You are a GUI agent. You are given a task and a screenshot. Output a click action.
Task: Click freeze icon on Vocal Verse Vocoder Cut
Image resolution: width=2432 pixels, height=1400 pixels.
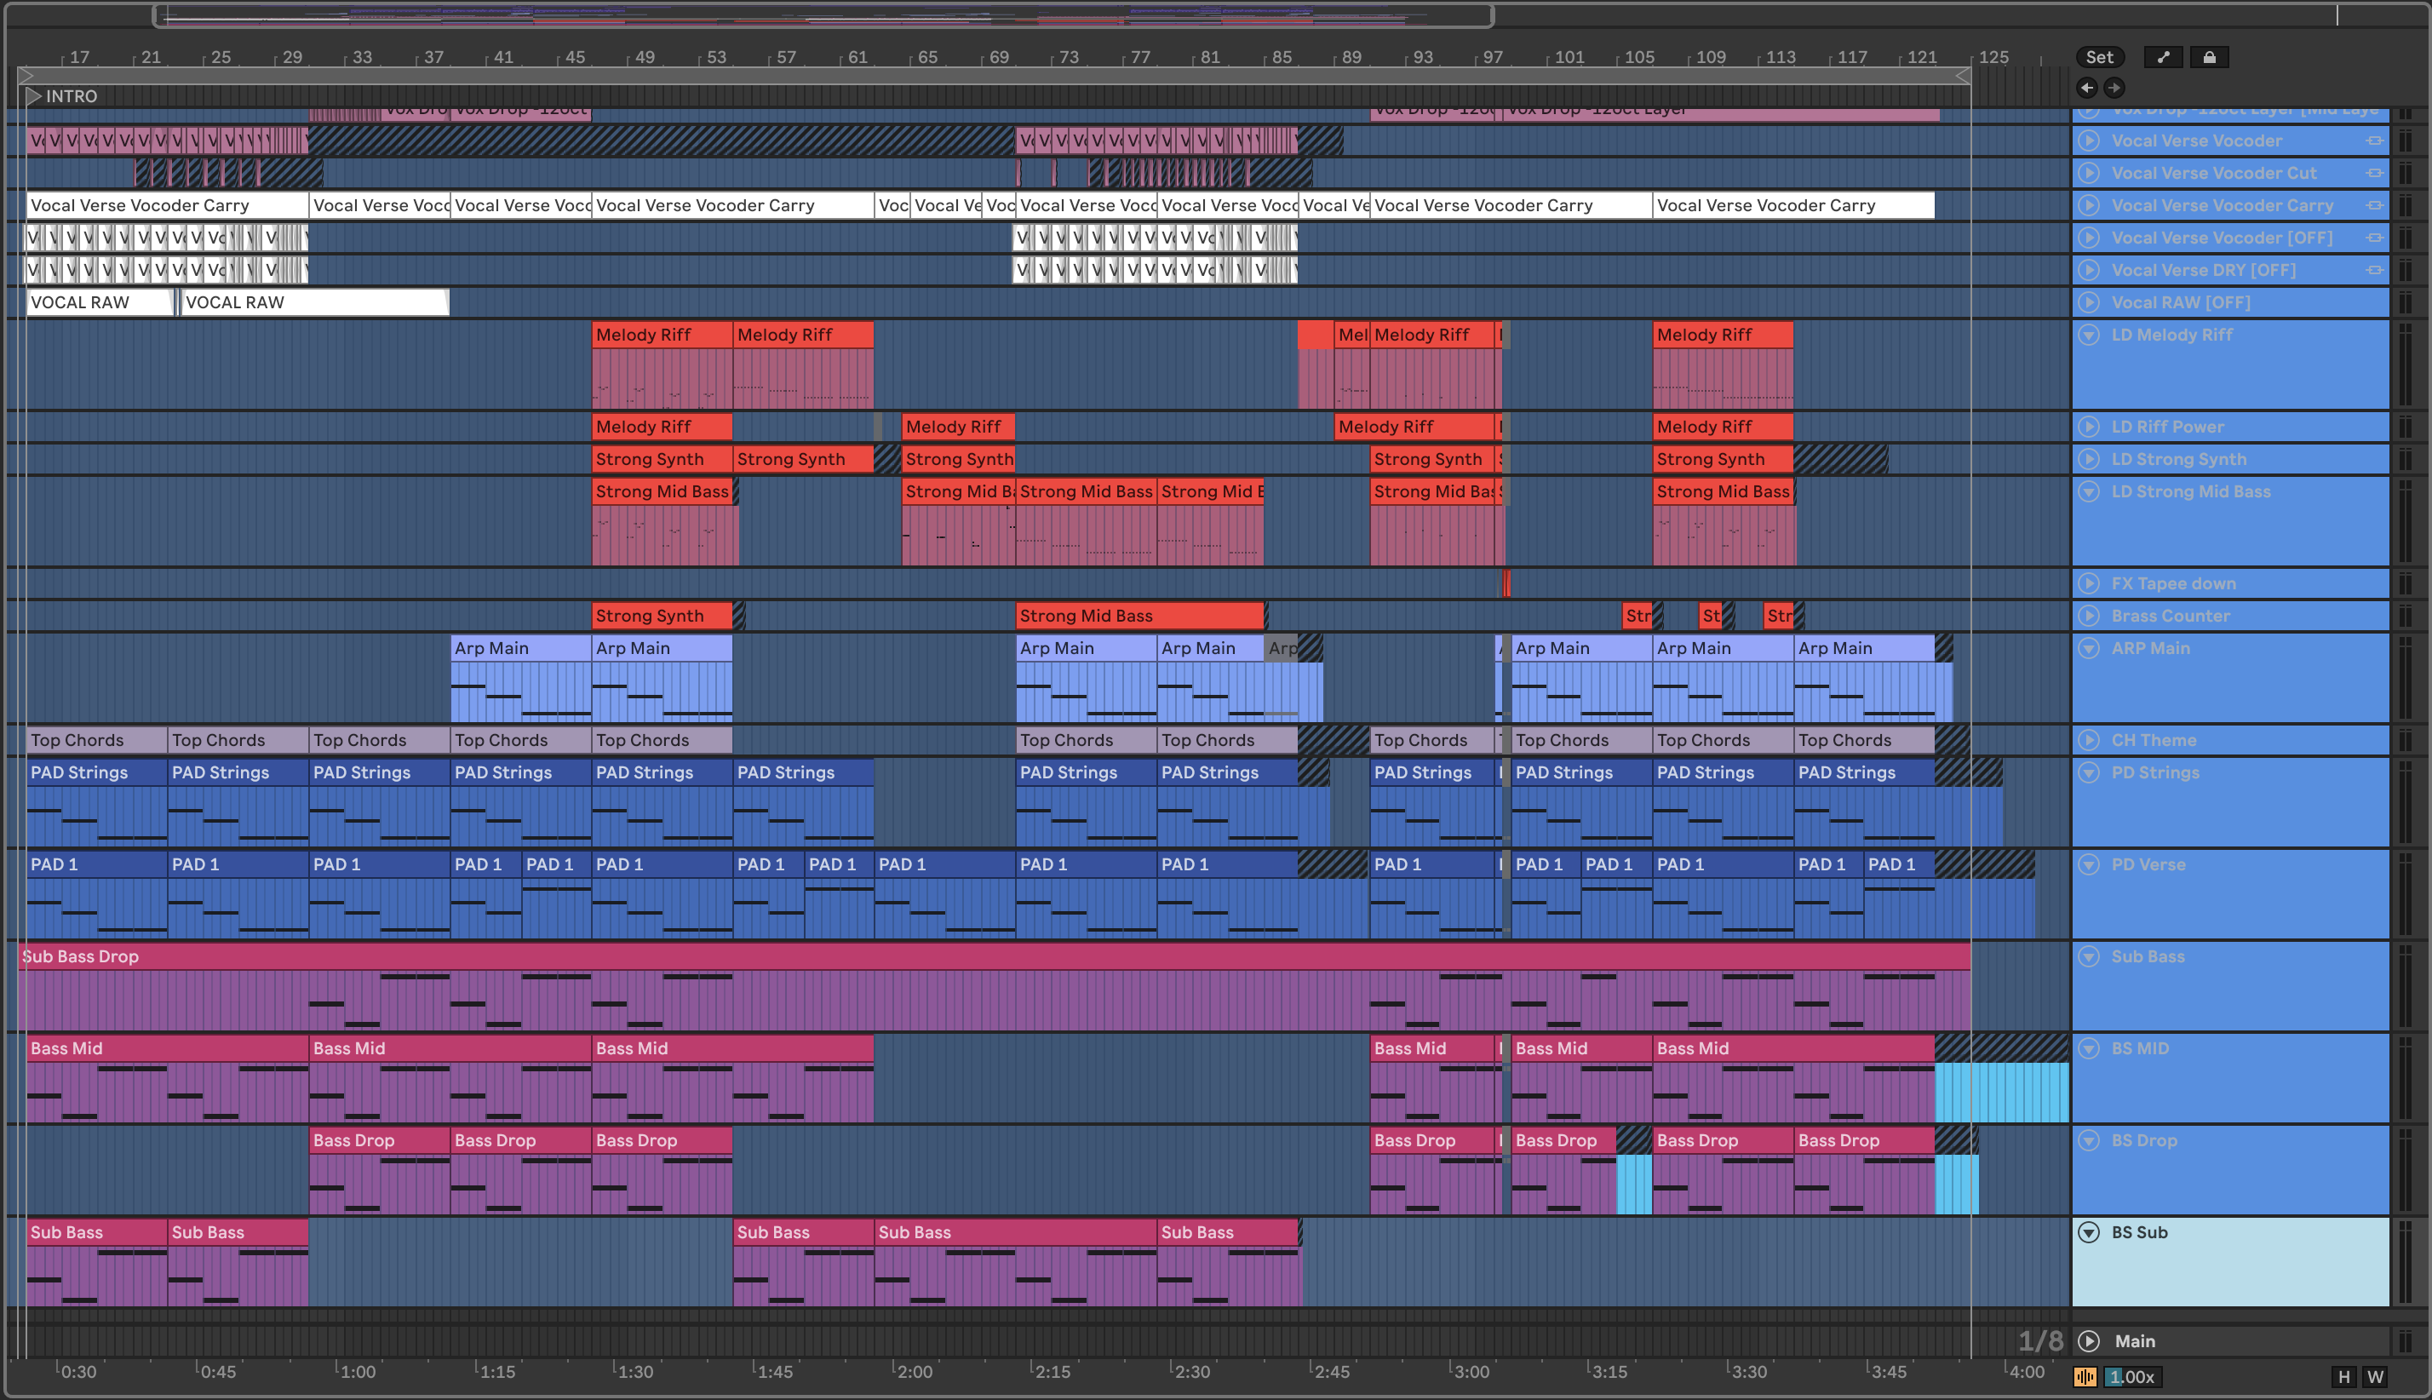(2374, 173)
